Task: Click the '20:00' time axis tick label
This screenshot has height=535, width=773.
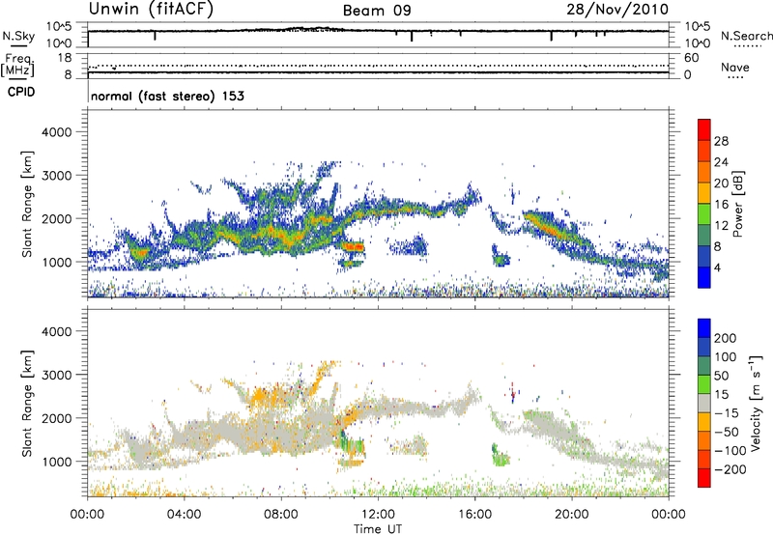Action: click(572, 515)
